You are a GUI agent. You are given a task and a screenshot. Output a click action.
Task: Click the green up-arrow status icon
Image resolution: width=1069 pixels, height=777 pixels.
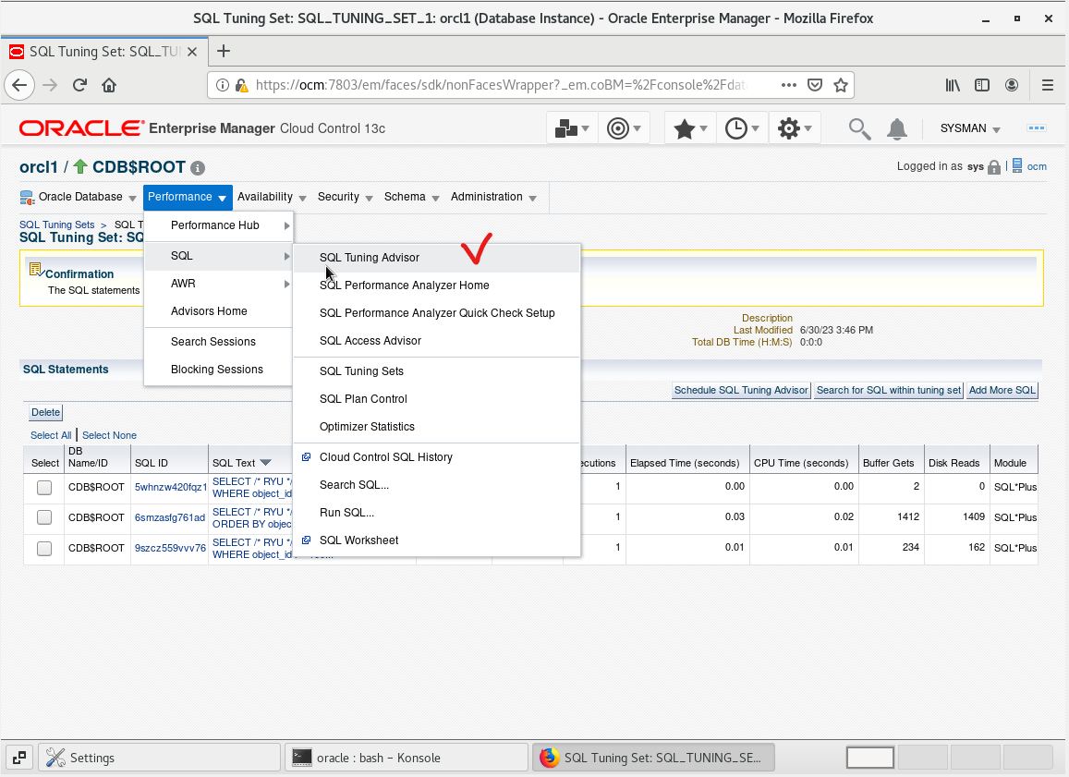[x=80, y=166]
